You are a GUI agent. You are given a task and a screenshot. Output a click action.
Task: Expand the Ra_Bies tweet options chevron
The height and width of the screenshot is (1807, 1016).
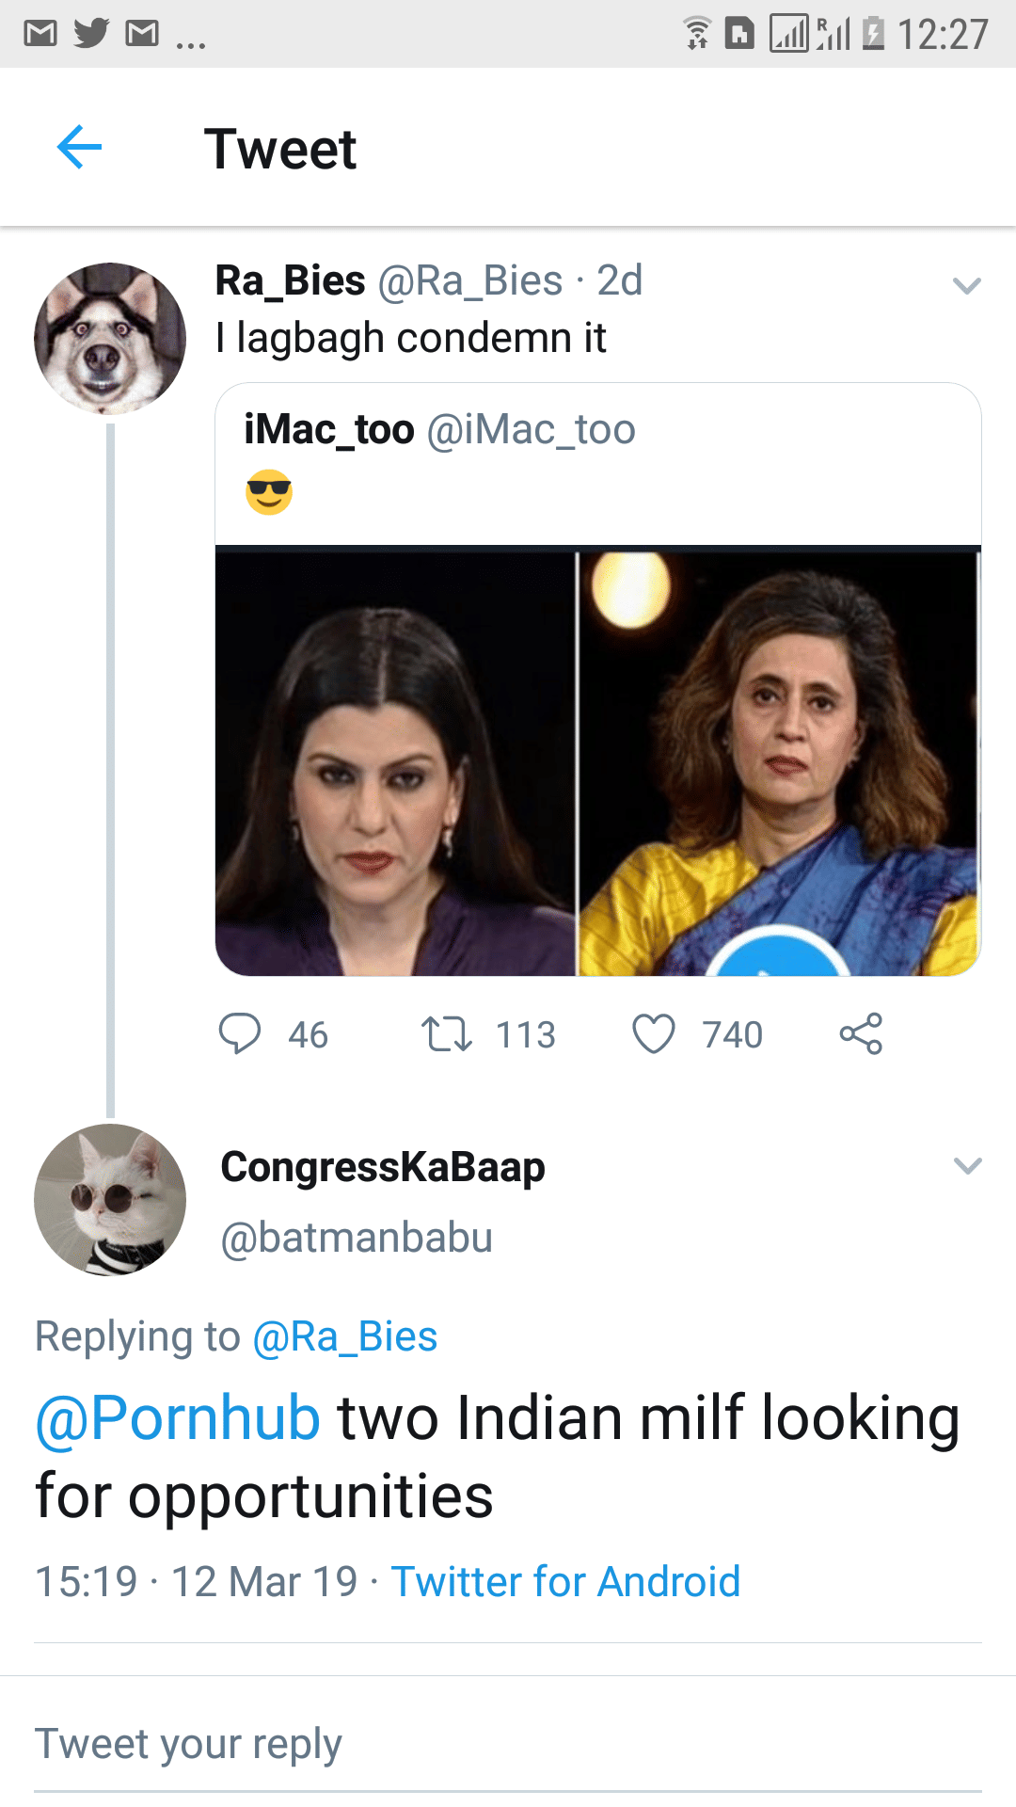point(967,285)
